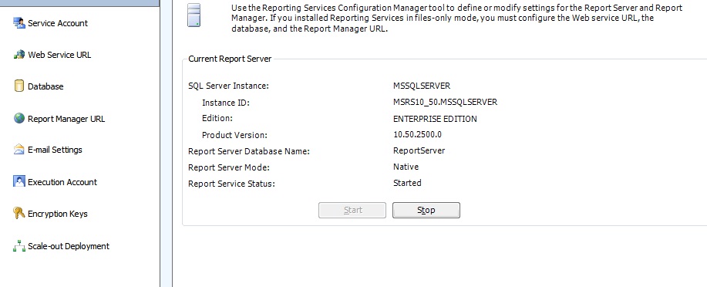Click the Scale-out Deployment icon
The height and width of the screenshot is (287, 707).
[19, 246]
